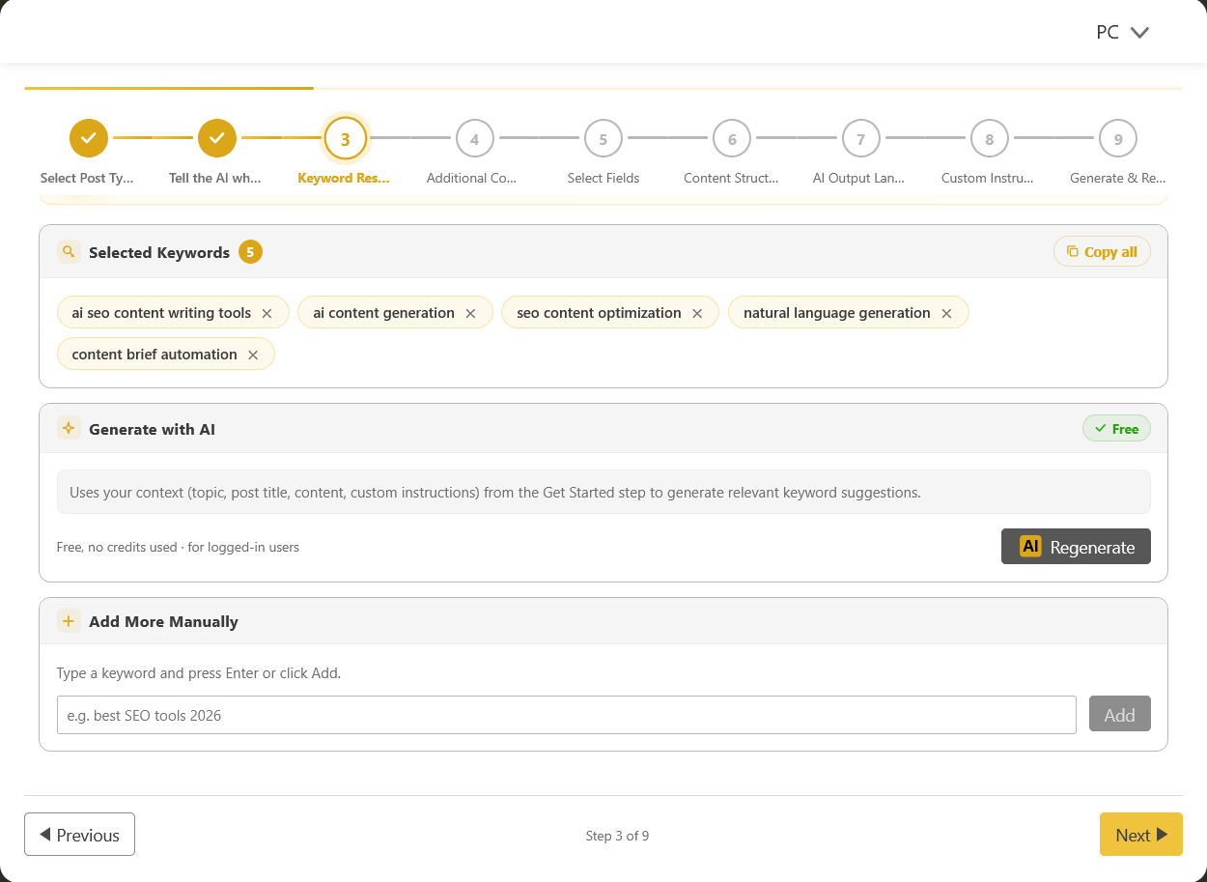Click the AI badge inside the Regenerate button
This screenshot has width=1207, height=882.
click(1029, 546)
